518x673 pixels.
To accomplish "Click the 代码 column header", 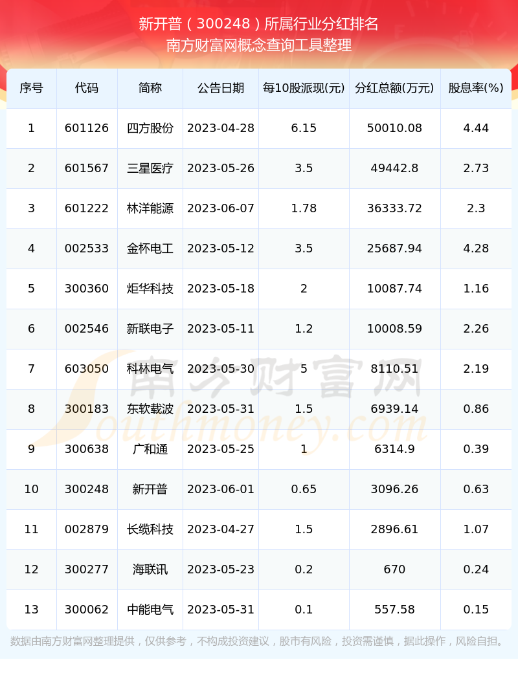I will point(87,88).
